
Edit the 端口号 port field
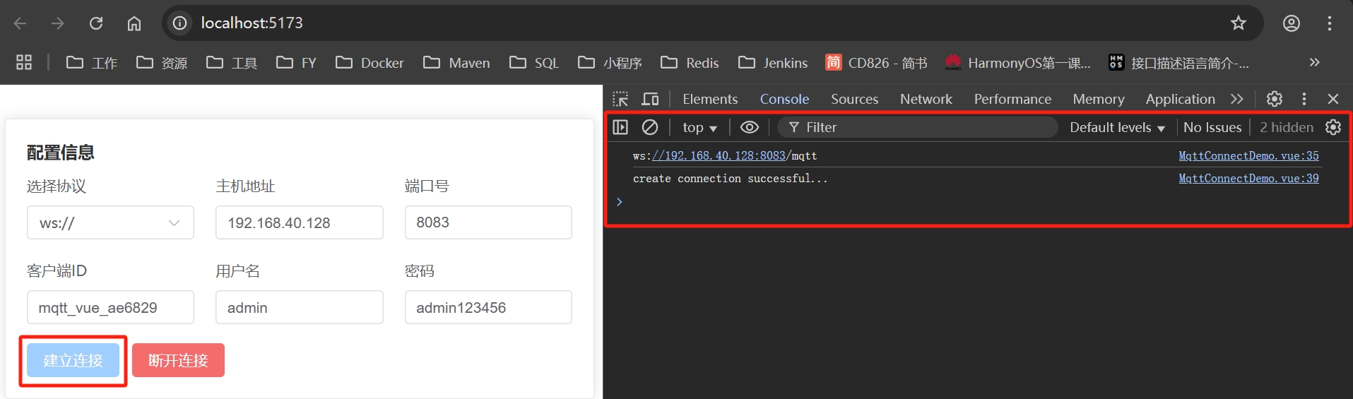[x=488, y=223]
